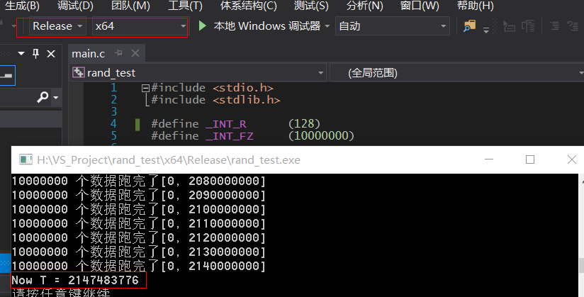
Task: Click the (128) macro value
Action: click(304, 124)
